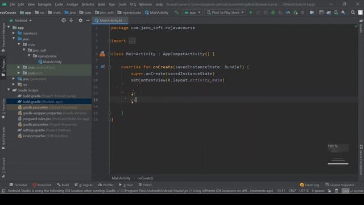Image resolution: width=364 pixels, height=205 pixels.
Task: Click tool window quick access icon in status bar
Action: (3, 191)
